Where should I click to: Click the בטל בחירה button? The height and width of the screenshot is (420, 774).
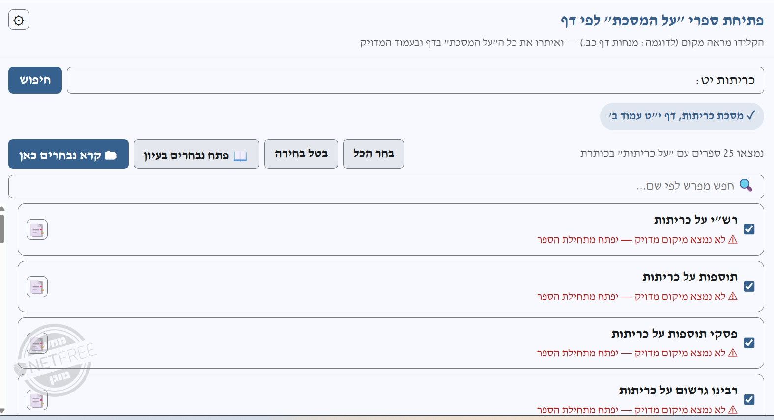(x=301, y=154)
